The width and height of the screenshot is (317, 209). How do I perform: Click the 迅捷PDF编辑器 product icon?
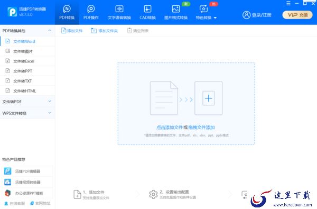(8, 171)
